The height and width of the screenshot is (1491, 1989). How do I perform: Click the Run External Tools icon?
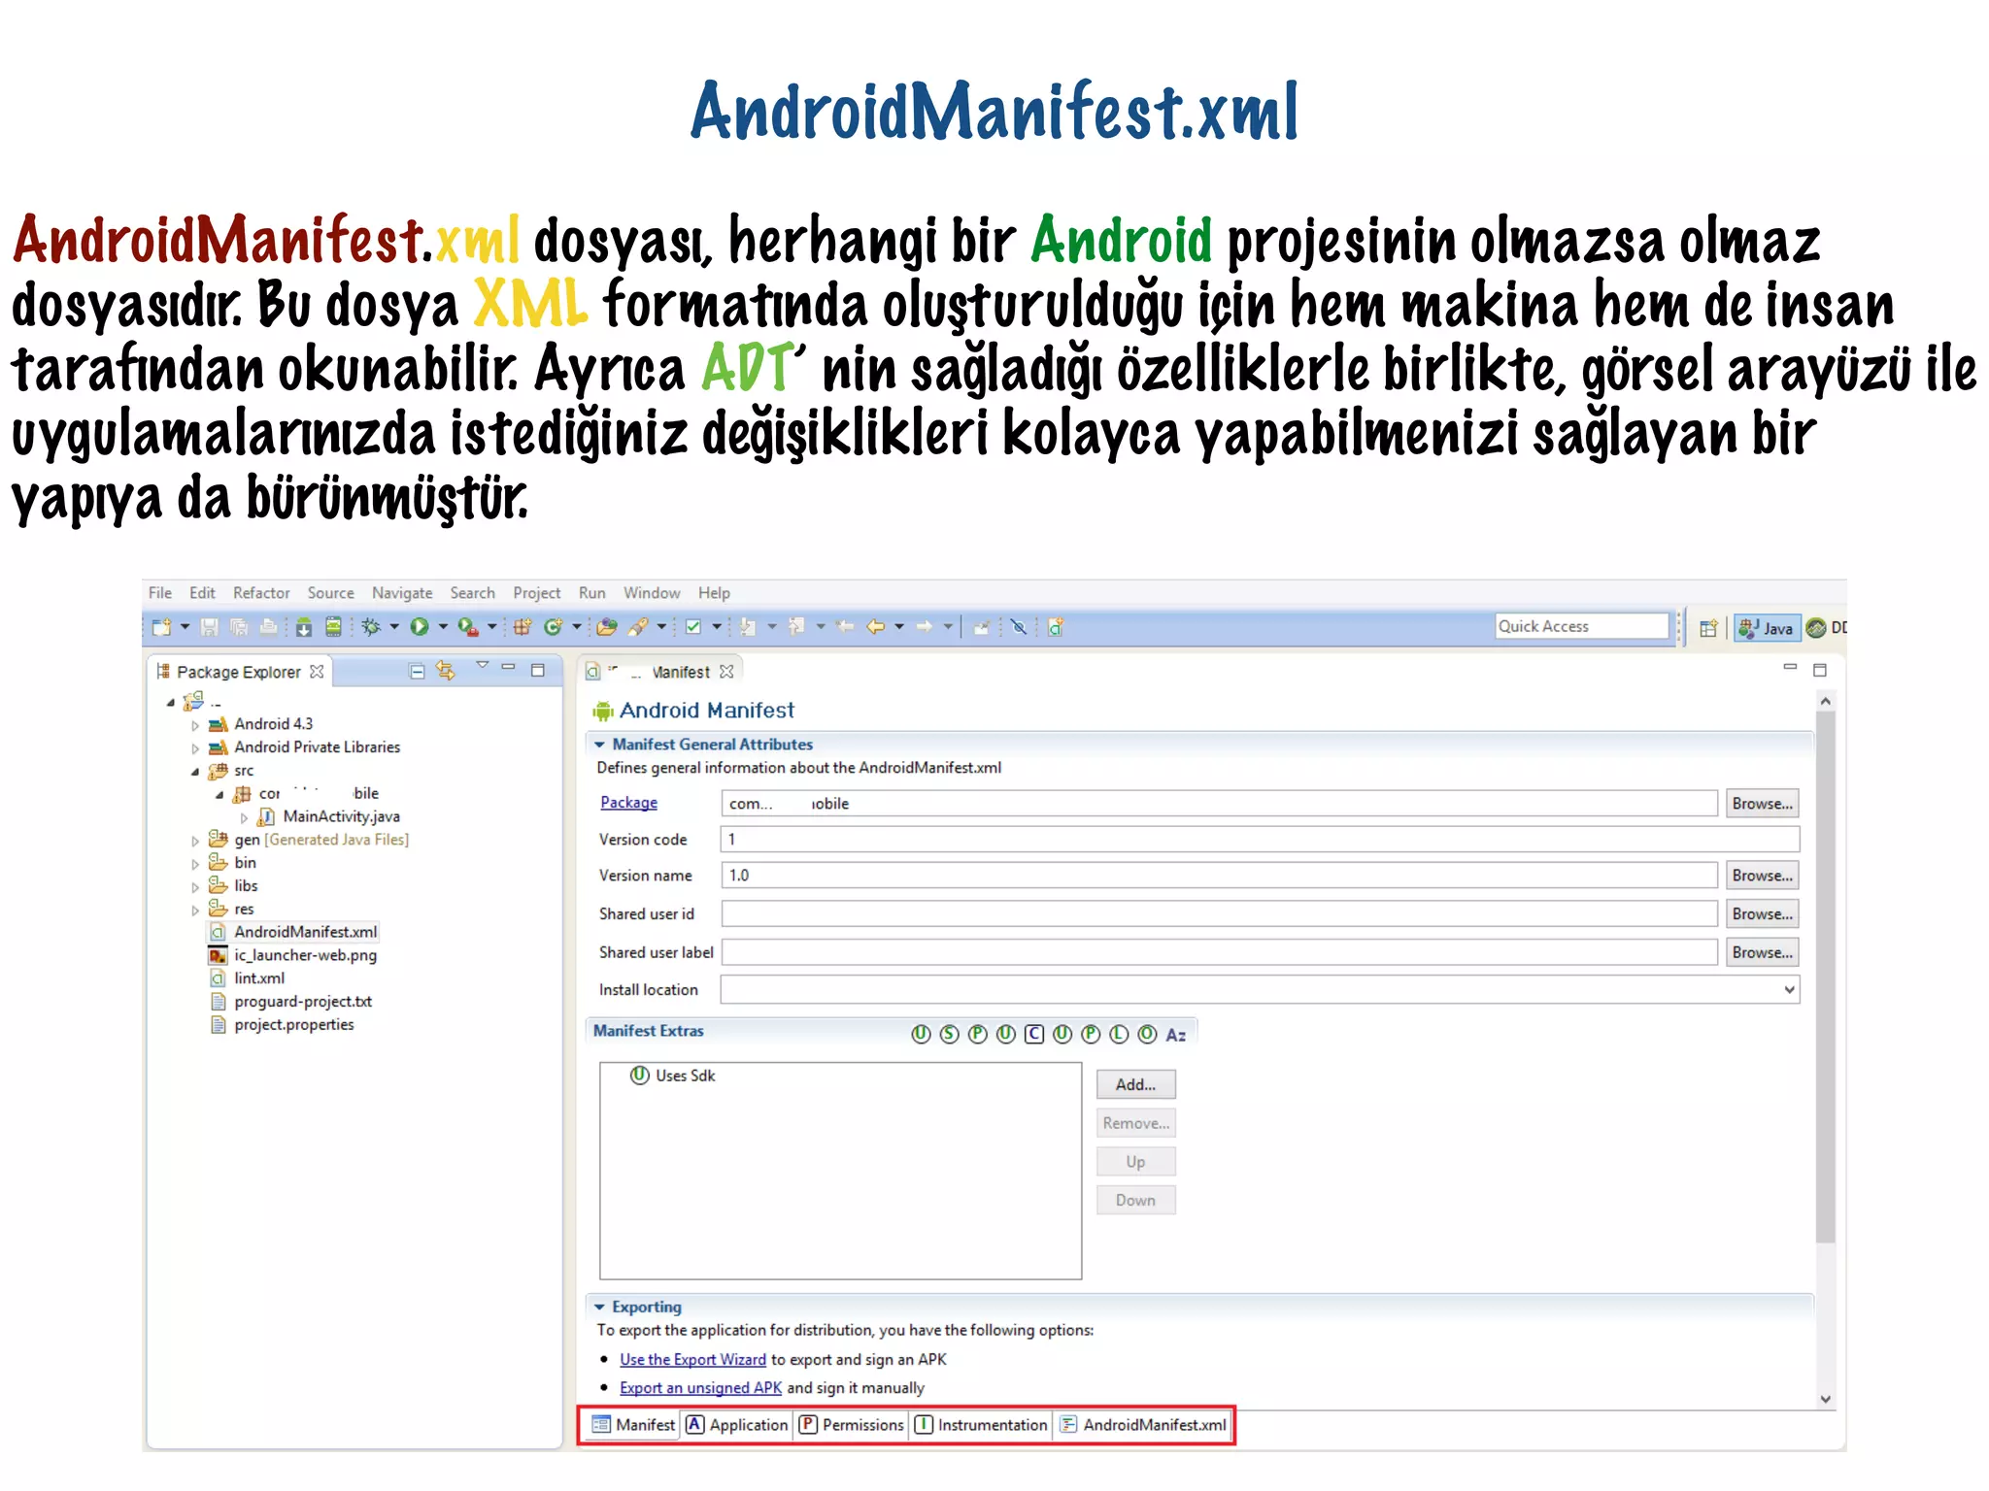coord(468,627)
